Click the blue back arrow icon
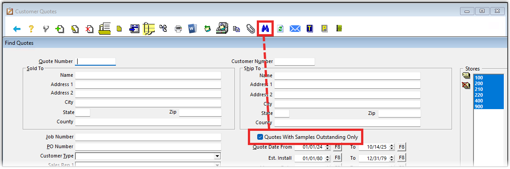 [17, 29]
